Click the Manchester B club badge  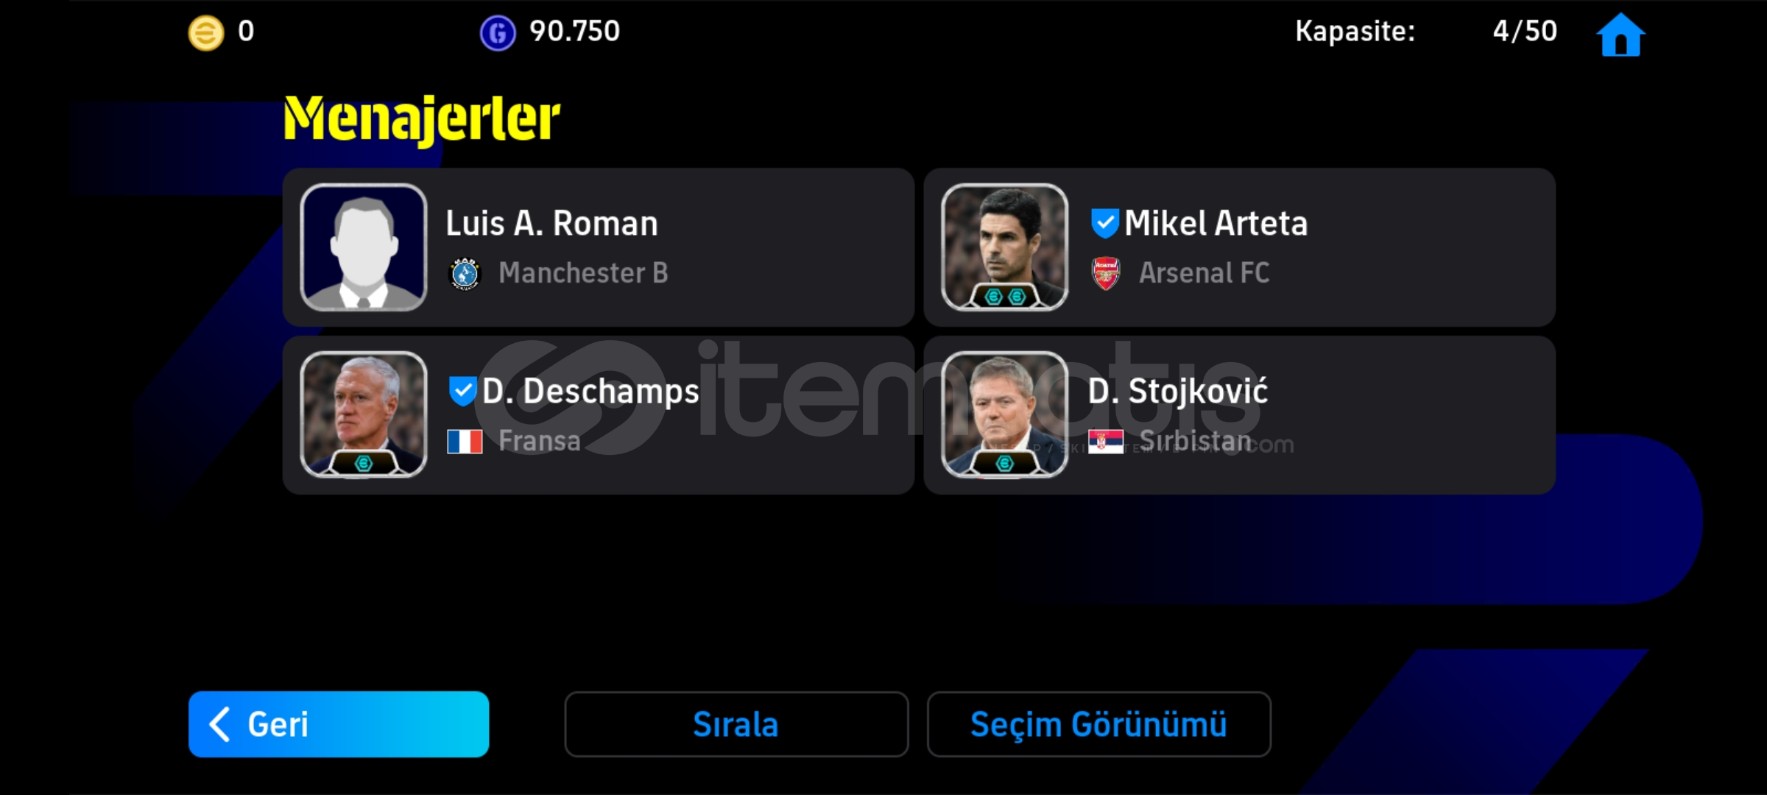click(x=465, y=274)
